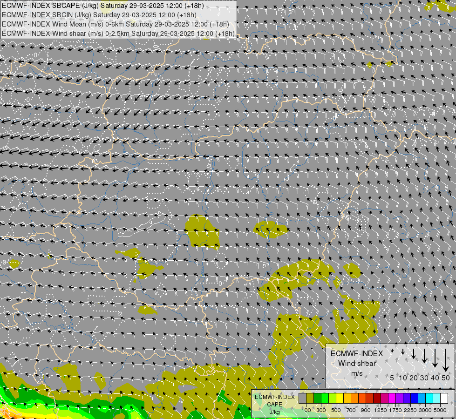Click the 20 label under shear arrows

(x=414, y=378)
